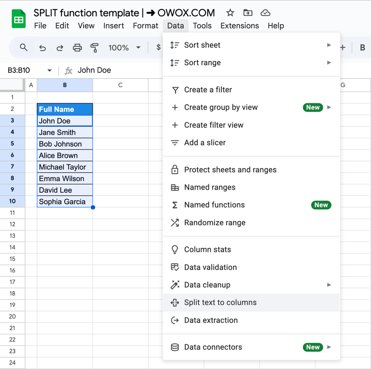Choose Named functions entry

pos(251,205)
